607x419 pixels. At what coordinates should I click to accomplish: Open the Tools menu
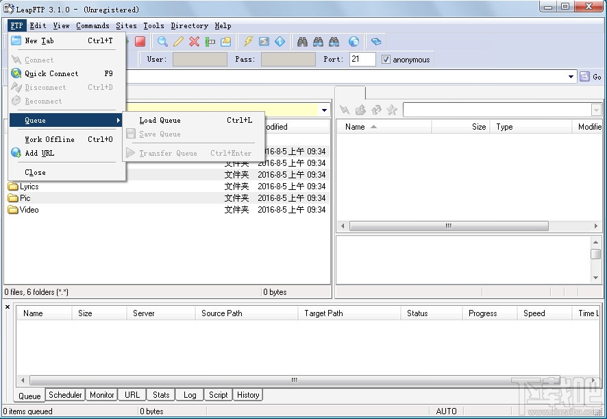pos(153,25)
